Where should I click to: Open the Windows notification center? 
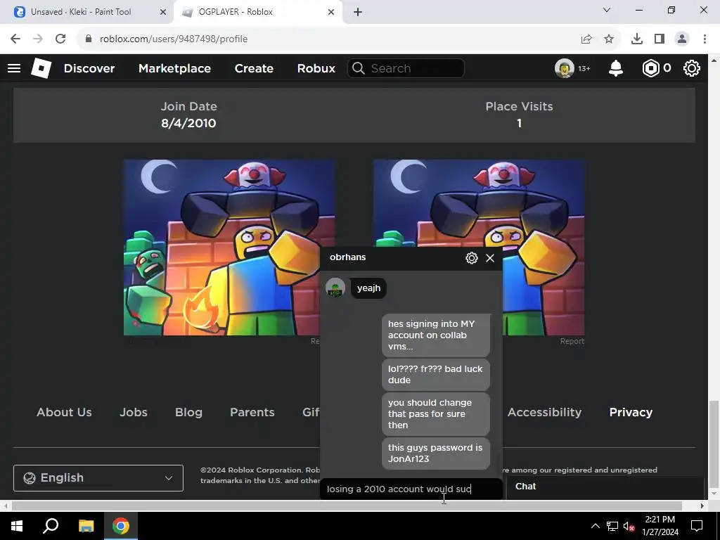697,526
